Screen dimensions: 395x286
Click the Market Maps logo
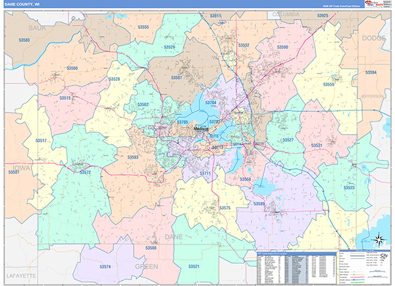click(377, 4)
